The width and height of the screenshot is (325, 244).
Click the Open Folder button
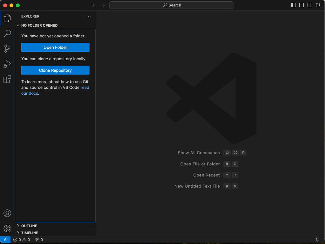click(55, 47)
